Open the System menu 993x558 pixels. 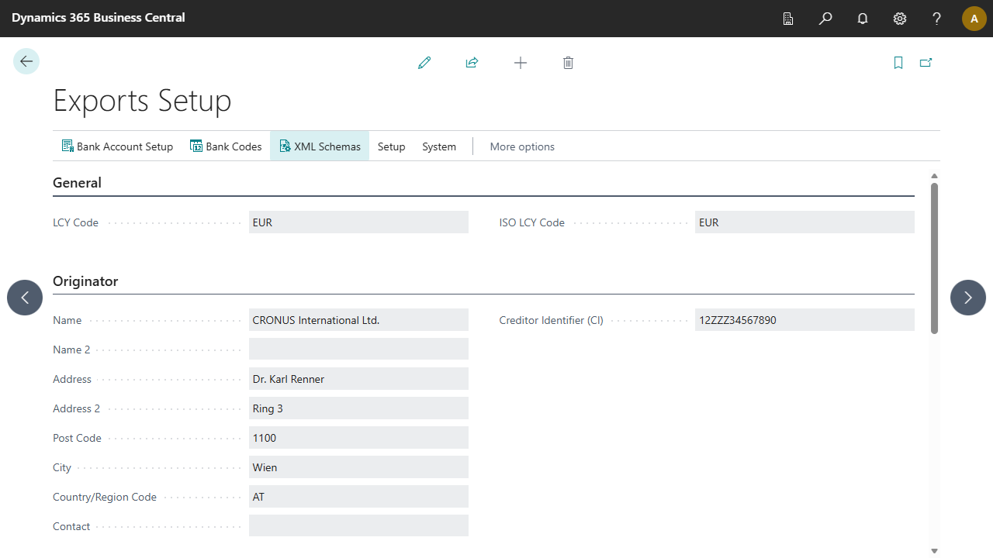click(439, 146)
